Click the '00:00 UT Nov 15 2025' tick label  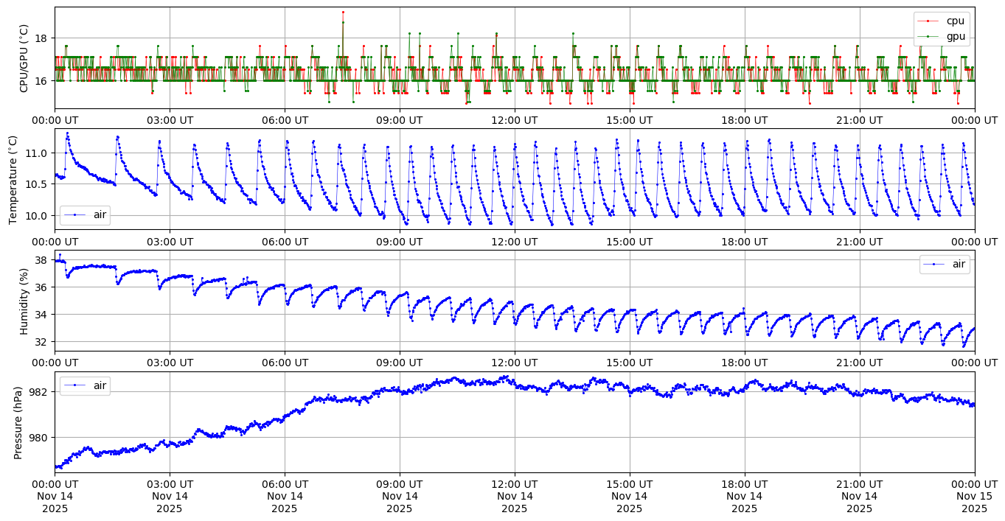click(974, 496)
